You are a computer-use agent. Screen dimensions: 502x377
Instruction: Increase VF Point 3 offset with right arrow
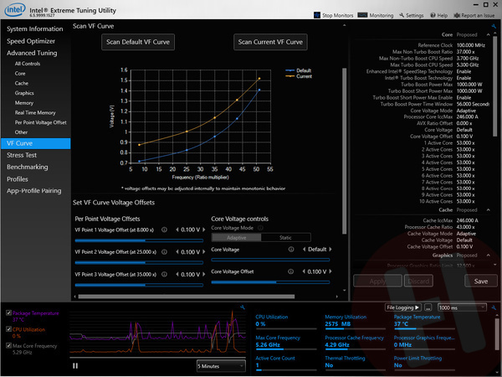[x=203, y=275]
